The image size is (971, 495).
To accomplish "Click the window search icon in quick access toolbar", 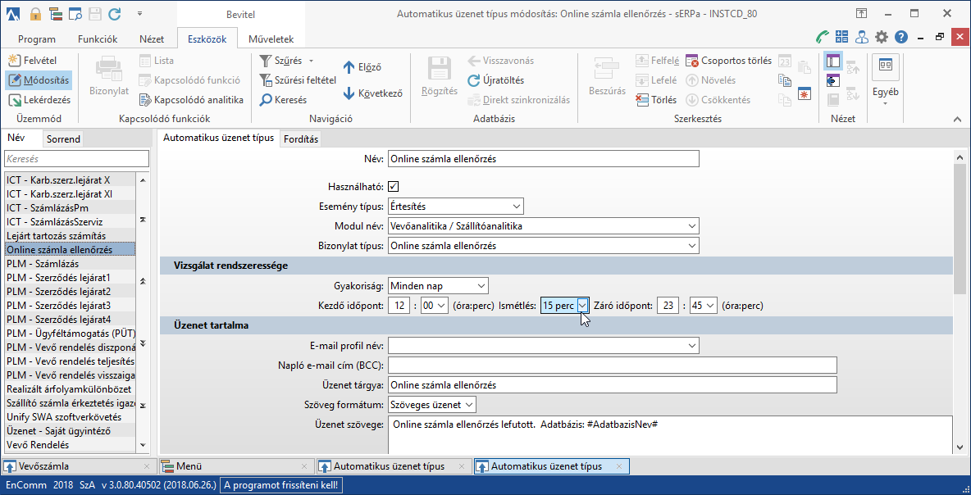I will click(x=75, y=13).
